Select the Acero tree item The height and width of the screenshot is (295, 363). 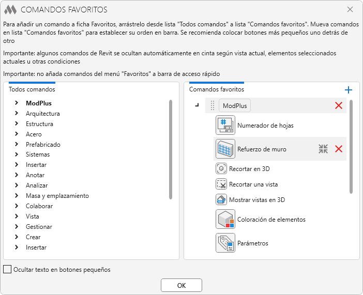click(34, 134)
